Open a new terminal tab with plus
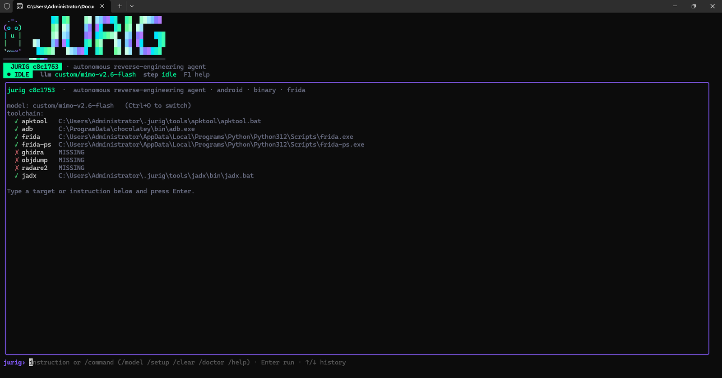This screenshot has width=722, height=378. coord(120,6)
